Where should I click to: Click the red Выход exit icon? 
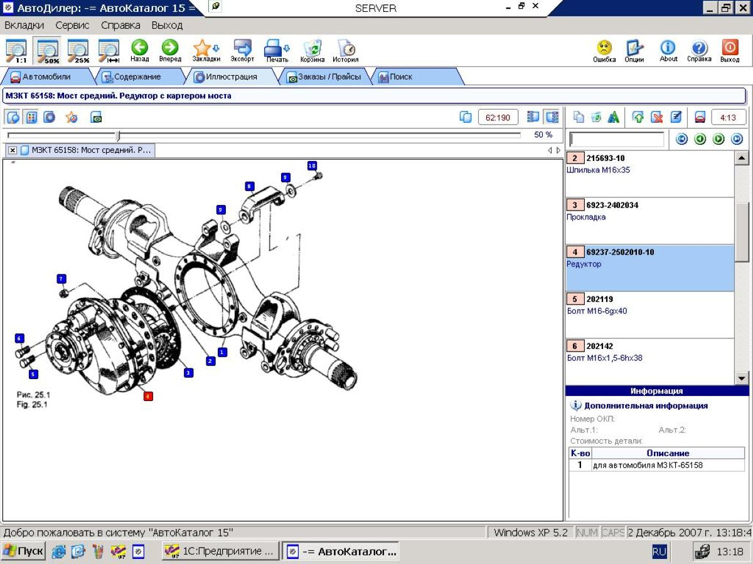(x=730, y=51)
